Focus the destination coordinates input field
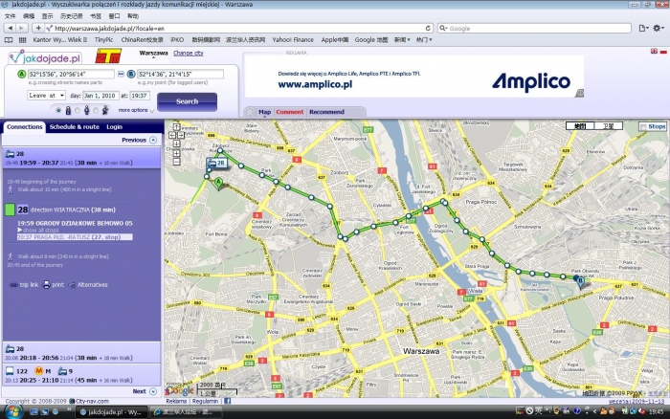The height and width of the screenshot is (419, 670). point(180,74)
